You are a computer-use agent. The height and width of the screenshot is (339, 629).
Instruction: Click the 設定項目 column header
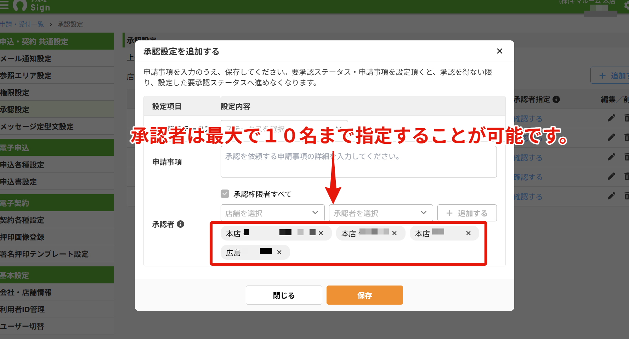coord(167,106)
